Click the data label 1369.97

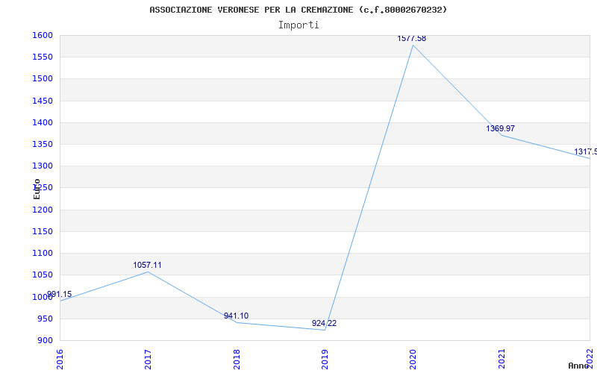[500, 128]
